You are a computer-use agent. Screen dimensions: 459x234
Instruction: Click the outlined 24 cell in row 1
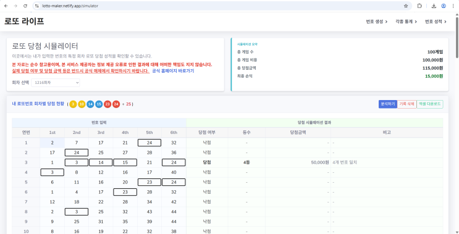point(149,143)
